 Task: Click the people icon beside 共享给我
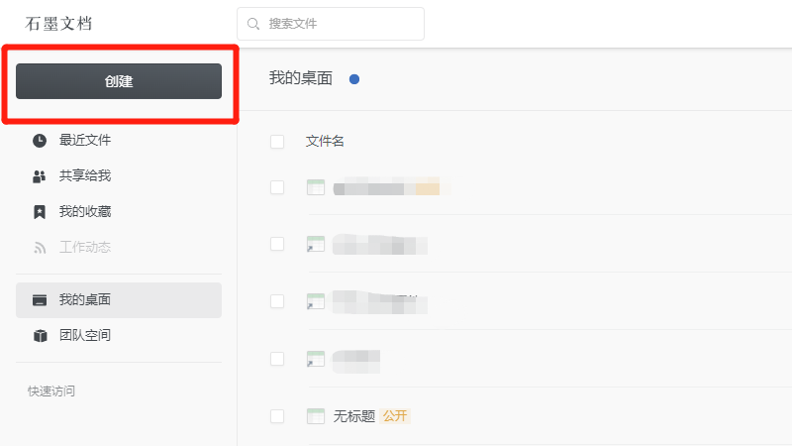click(40, 176)
